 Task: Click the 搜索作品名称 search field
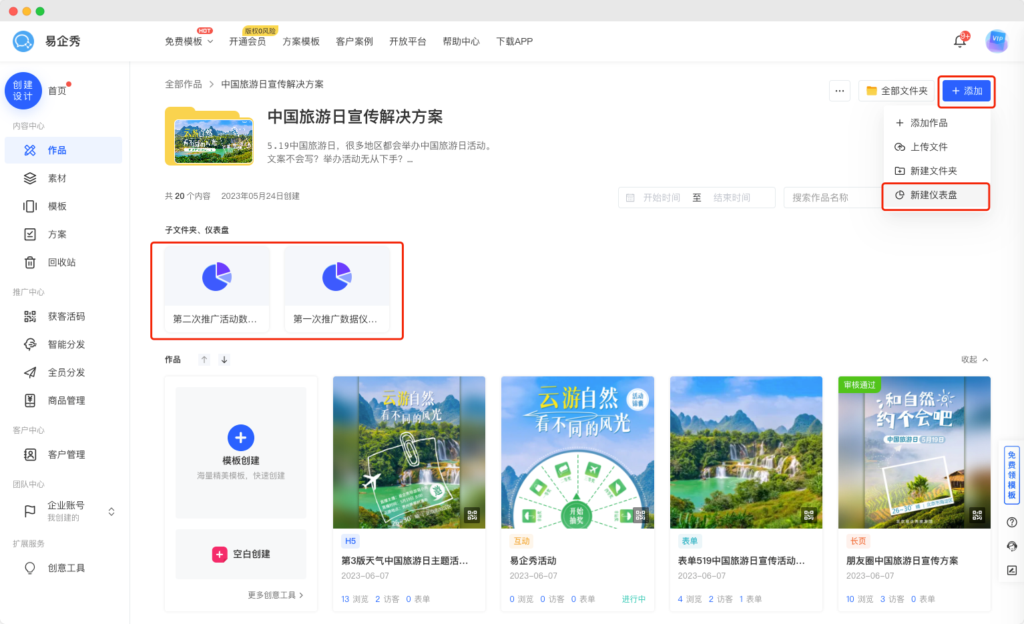tap(832, 198)
